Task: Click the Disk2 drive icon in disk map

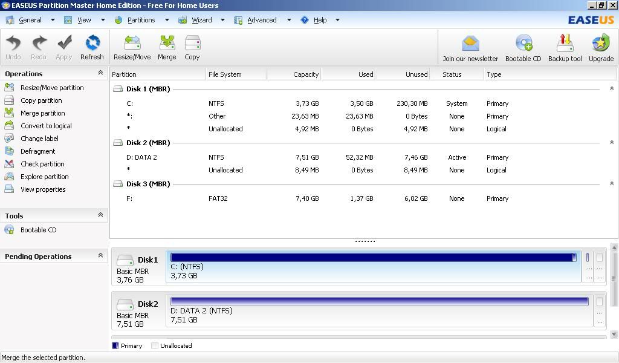Action: coord(125,304)
